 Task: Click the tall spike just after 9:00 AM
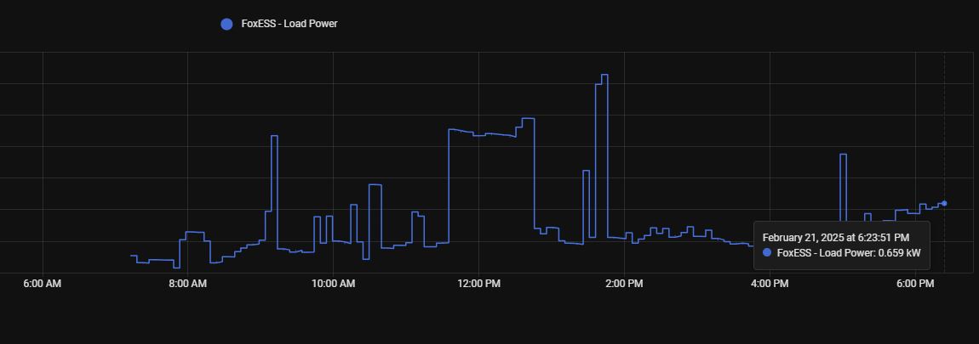pos(274,136)
